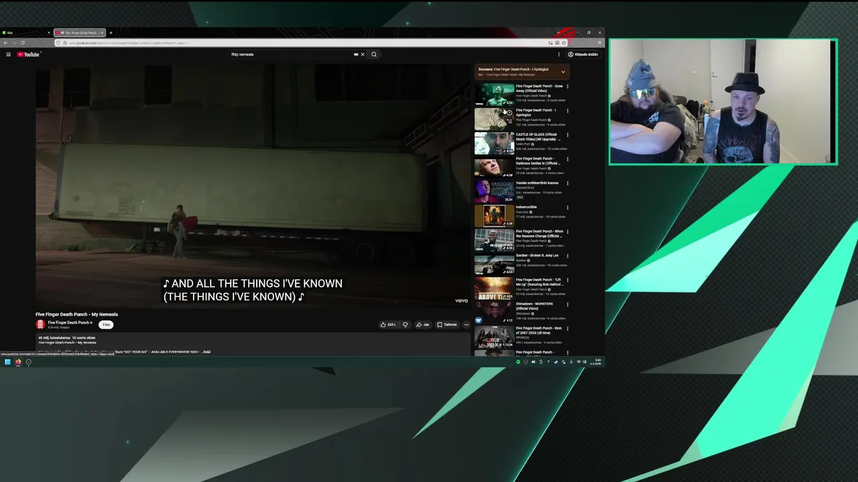Go to YouTube home via logo
858x482 pixels.
coord(28,54)
